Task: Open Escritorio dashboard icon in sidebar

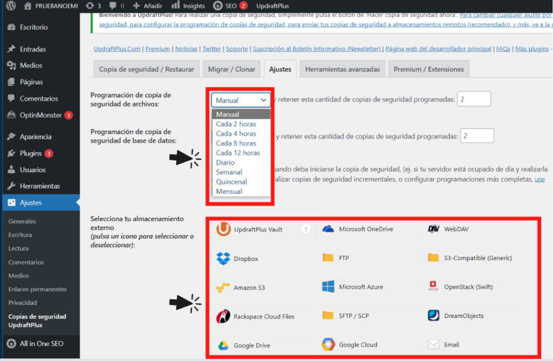Action: click(x=11, y=27)
